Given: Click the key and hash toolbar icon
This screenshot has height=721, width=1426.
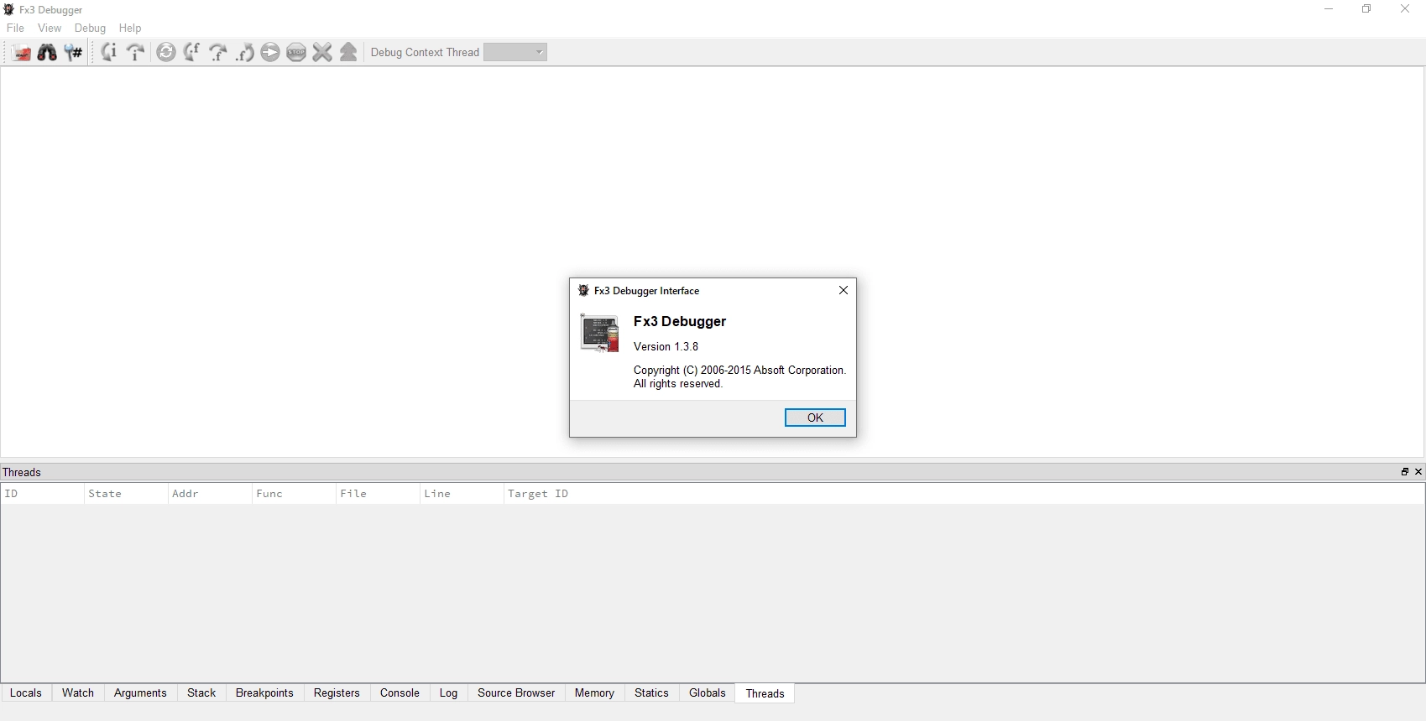Looking at the screenshot, I should tap(74, 52).
